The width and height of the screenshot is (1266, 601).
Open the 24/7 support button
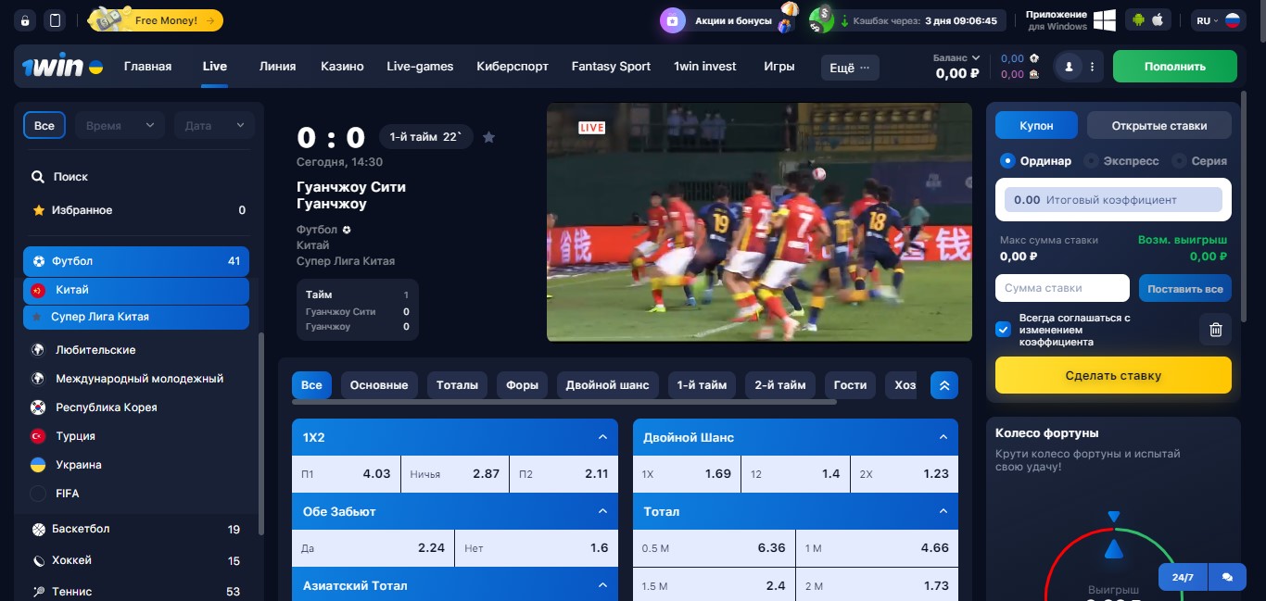tap(1183, 577)
